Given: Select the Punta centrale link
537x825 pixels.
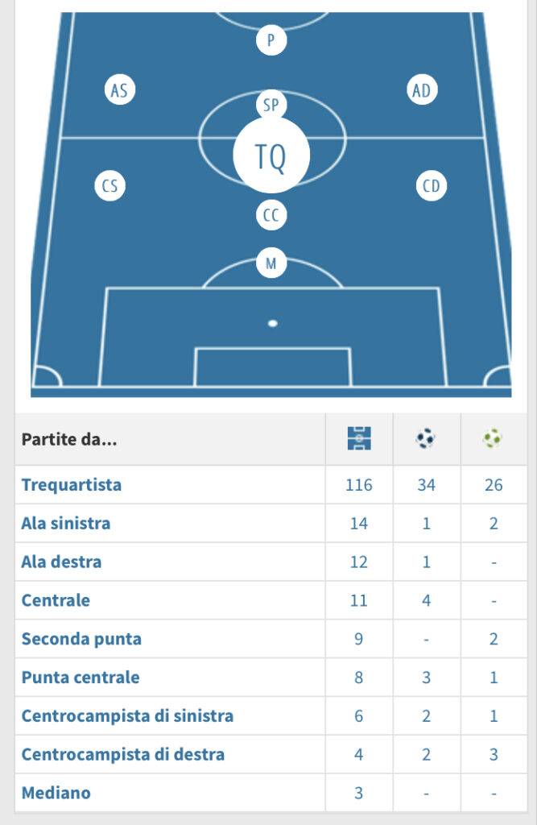Looking at the screenshot, I should tap(81, 678).
